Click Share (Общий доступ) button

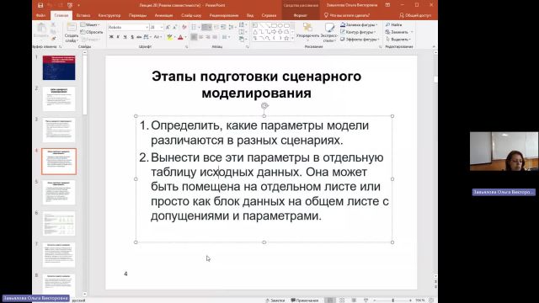point(415,15)
